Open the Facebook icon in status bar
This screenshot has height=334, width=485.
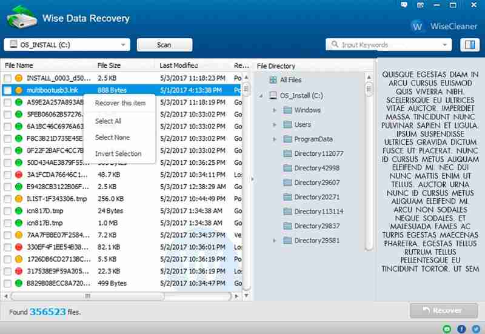point(461,329)
